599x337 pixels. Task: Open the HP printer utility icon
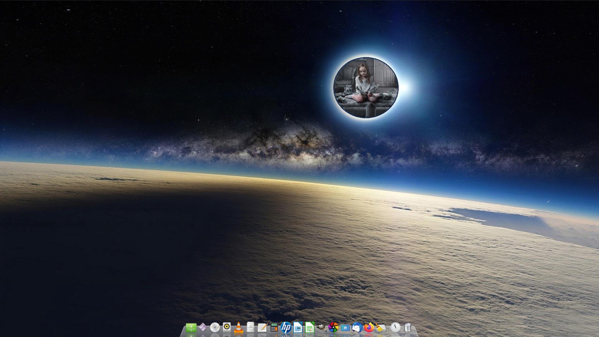(286, 328)
